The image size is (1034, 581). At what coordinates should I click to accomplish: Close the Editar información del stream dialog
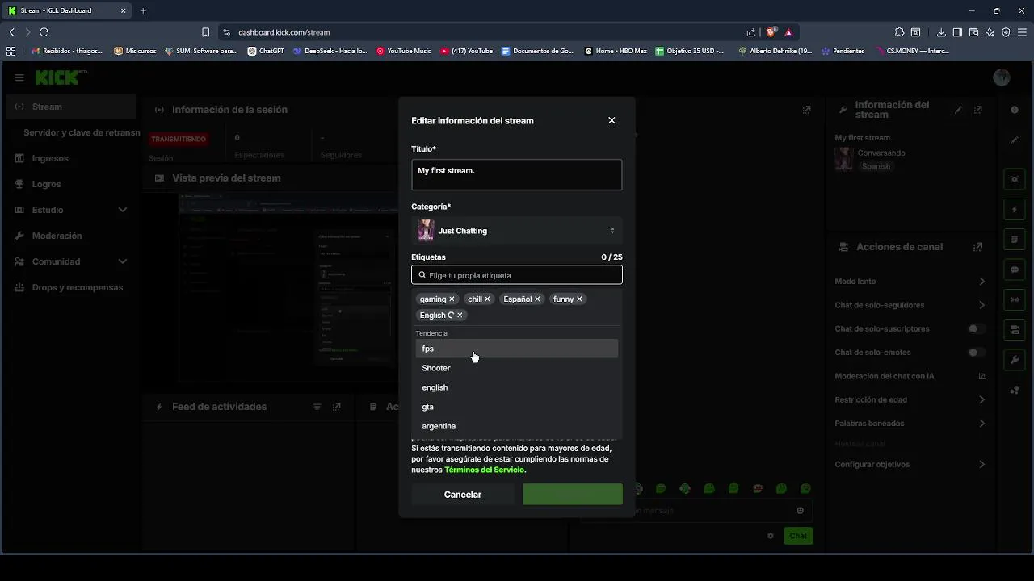(612, 120)
